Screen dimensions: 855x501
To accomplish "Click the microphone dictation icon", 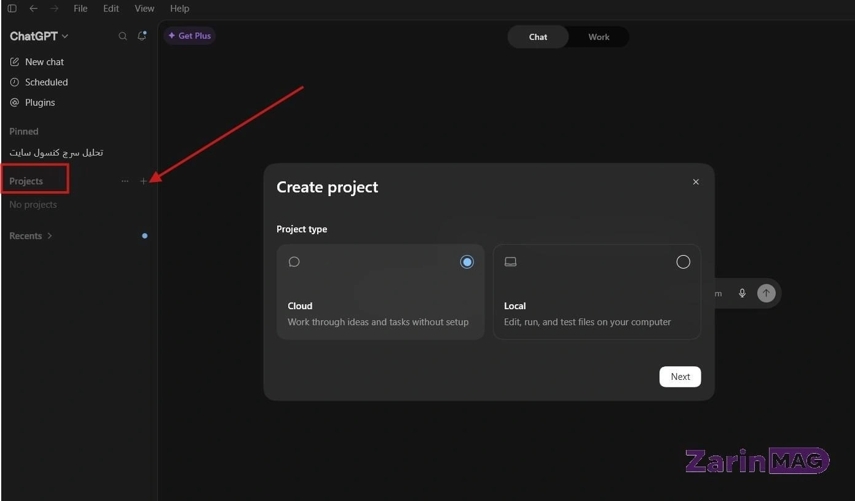I will pos(742,293).
